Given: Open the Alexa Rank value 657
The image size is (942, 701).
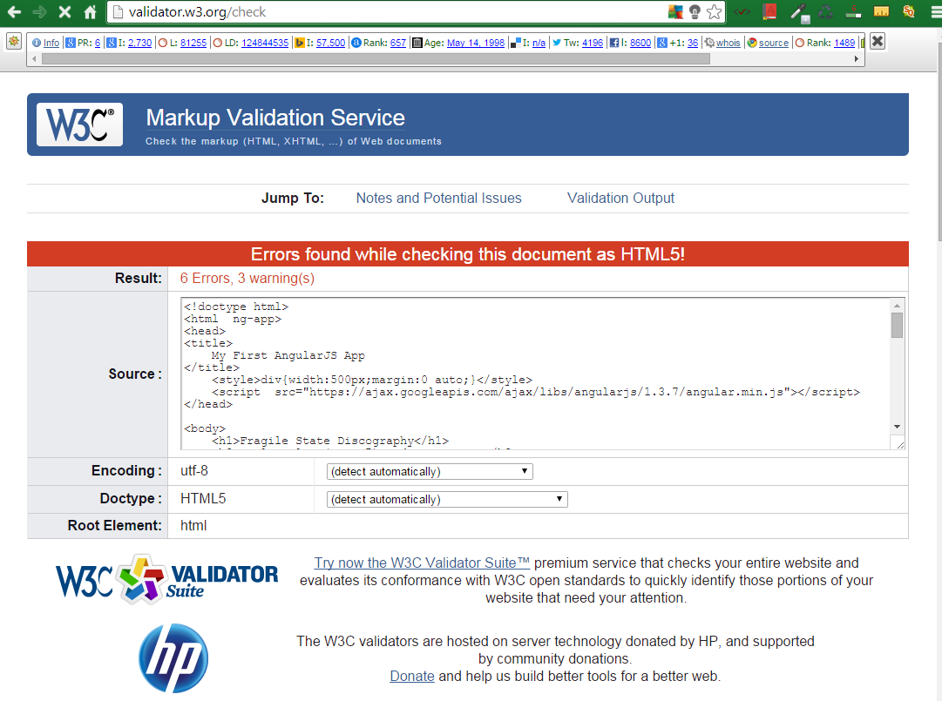Looking at the screenshot, I should point(397,43).
